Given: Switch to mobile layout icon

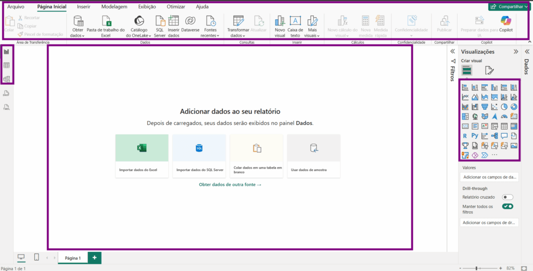Looking at the screenshot, I should (36, 257).
